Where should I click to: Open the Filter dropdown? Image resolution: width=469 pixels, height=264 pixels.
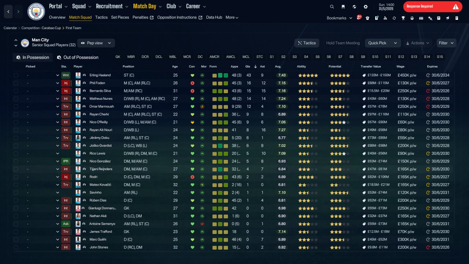click(x=447, y=43)
